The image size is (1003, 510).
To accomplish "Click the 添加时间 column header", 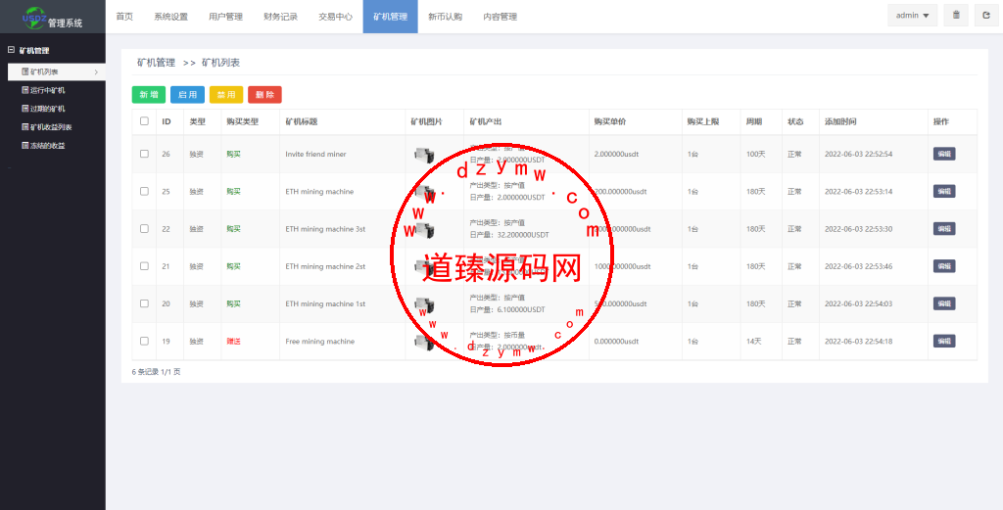I will point(840,121).
